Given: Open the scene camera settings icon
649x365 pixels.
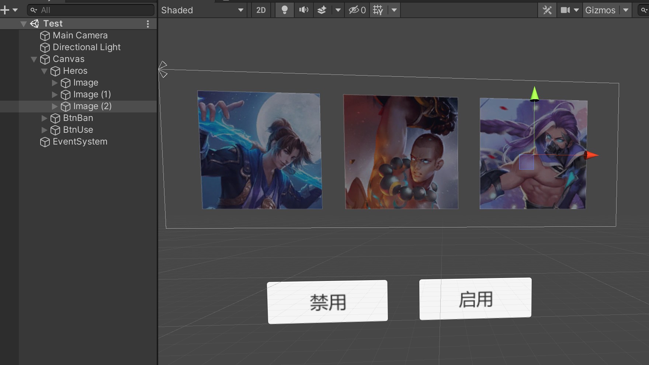Looking at the screenshot, I should point(565,10).
